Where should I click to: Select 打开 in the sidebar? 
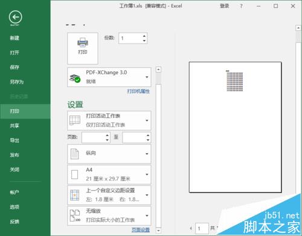pos(14,53)
